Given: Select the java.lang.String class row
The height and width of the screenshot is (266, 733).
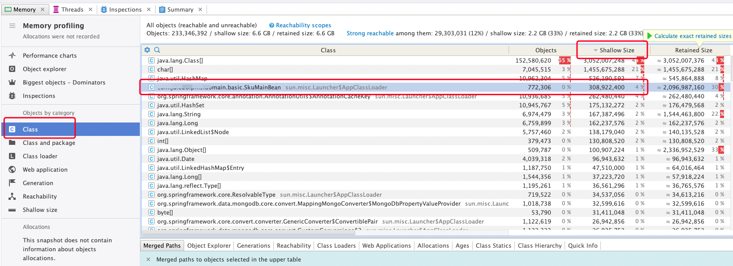Looking at the screenshot, I should pos(179,114).
